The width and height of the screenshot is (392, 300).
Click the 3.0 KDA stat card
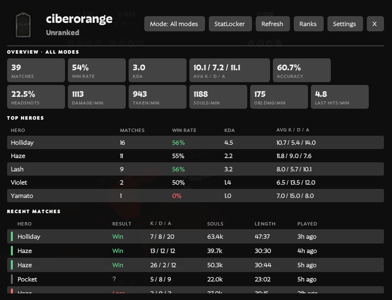coord(158,70)
